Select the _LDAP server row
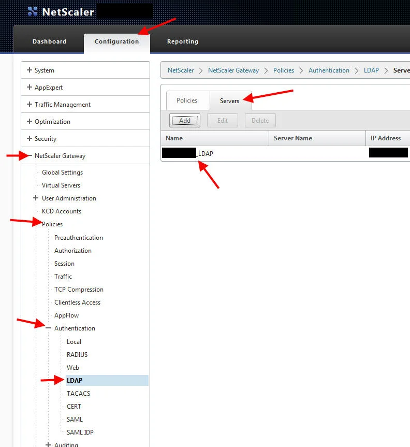Image resolution: width=410 pixels, height=447 pixels. click(285, 153)
